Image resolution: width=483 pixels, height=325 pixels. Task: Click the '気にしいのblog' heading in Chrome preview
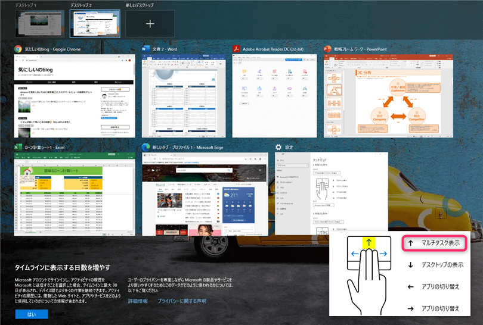tap(35, 70)
